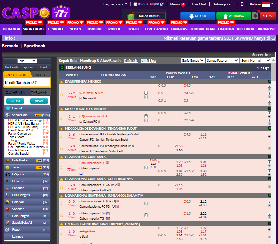The image size is (278, 244).
Task: Click the WITHDRAW button
Action: 233,16
